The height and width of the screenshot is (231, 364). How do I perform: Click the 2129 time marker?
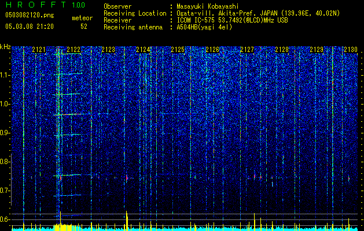(317, 50)
